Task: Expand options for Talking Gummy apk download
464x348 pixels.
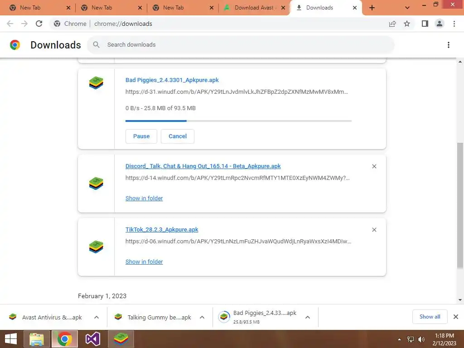Action: pos(202,317)
